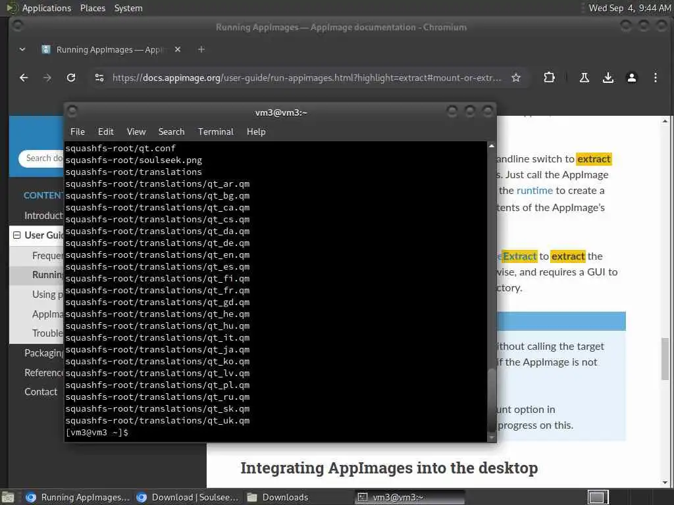This screenshot has height=505, width=674.
Task: Click the address bar URL
Action: click(307, 78)
